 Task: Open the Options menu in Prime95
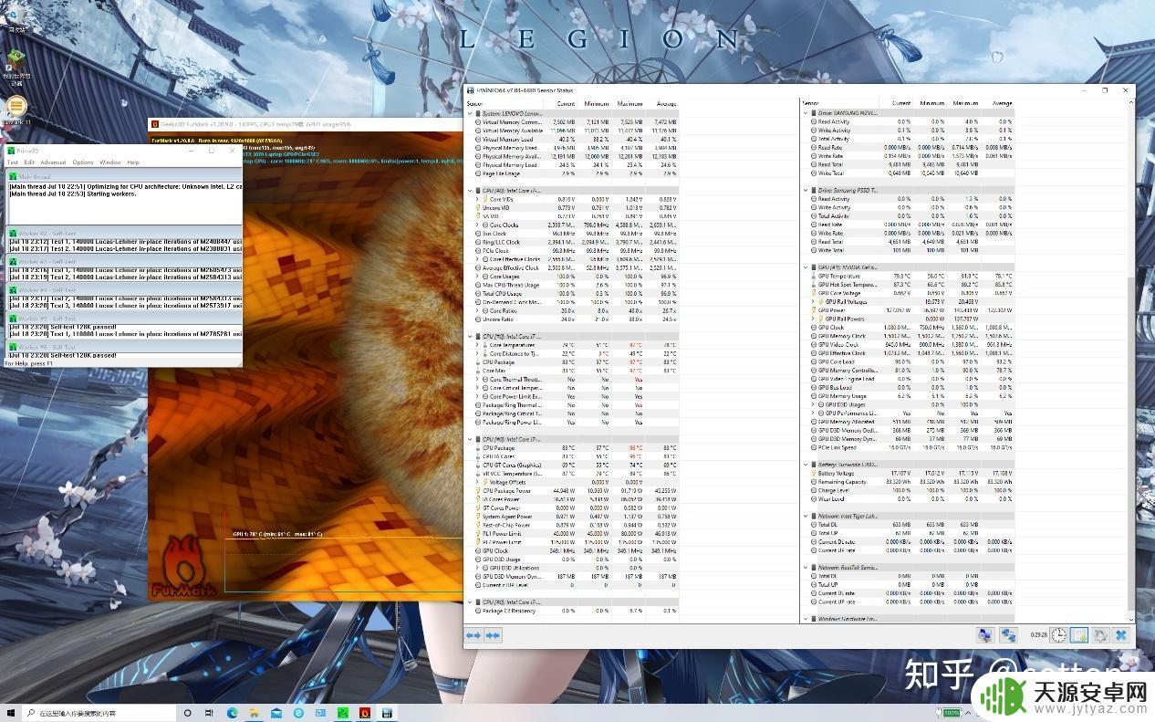(83, 162)
